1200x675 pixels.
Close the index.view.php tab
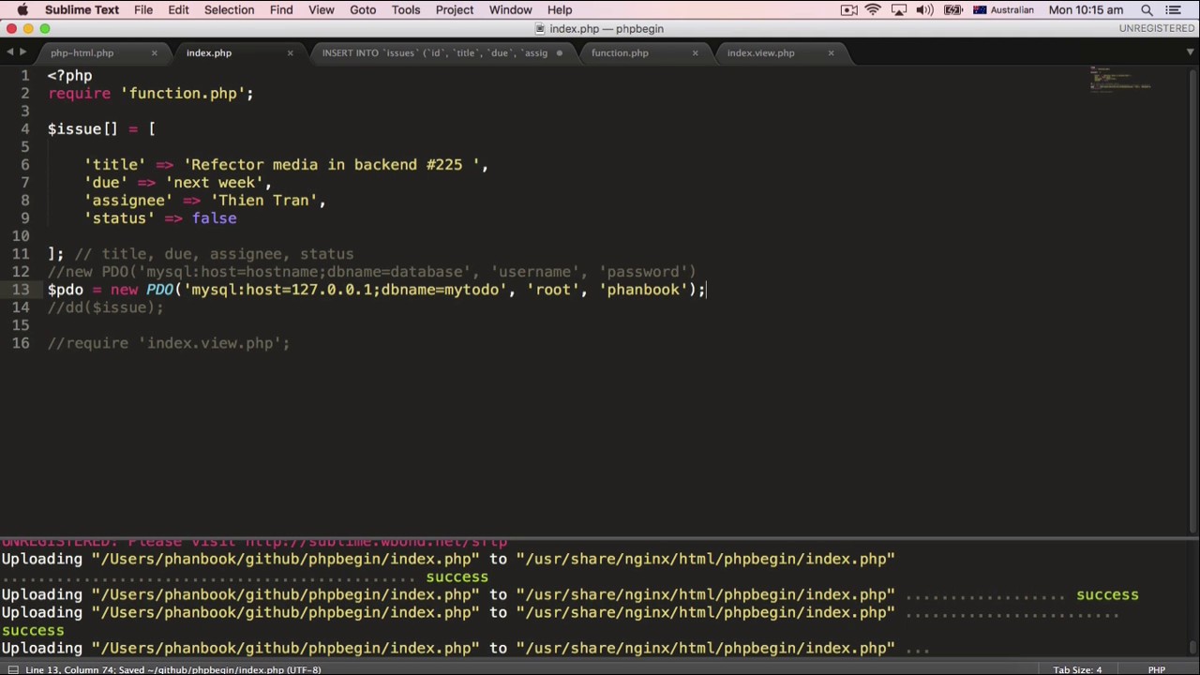click(x=831, y=52)
